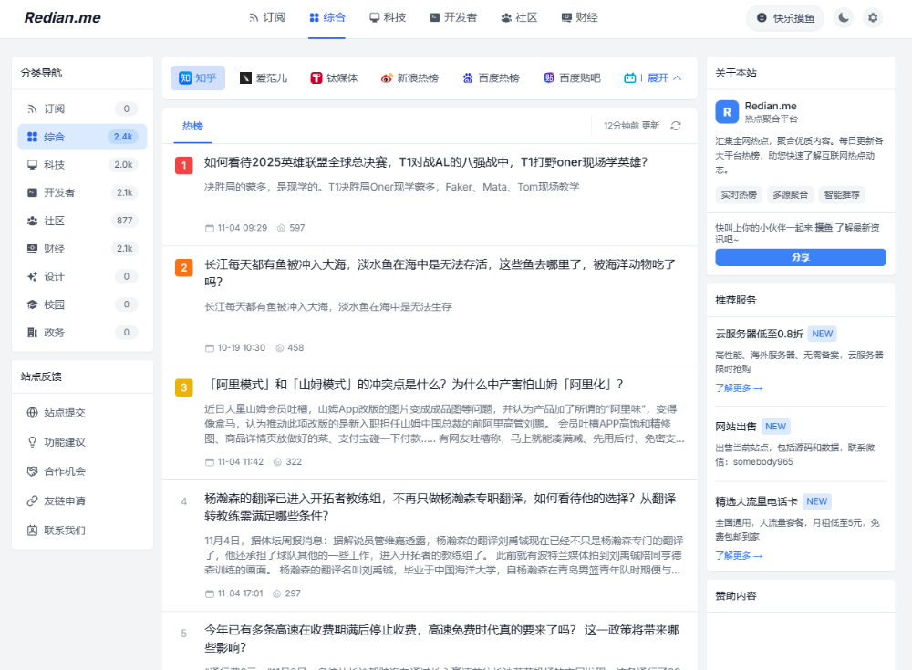Toggle dark mode with moon icon
This screenshot has height=670, width=912.
click(x=844, y=17)
